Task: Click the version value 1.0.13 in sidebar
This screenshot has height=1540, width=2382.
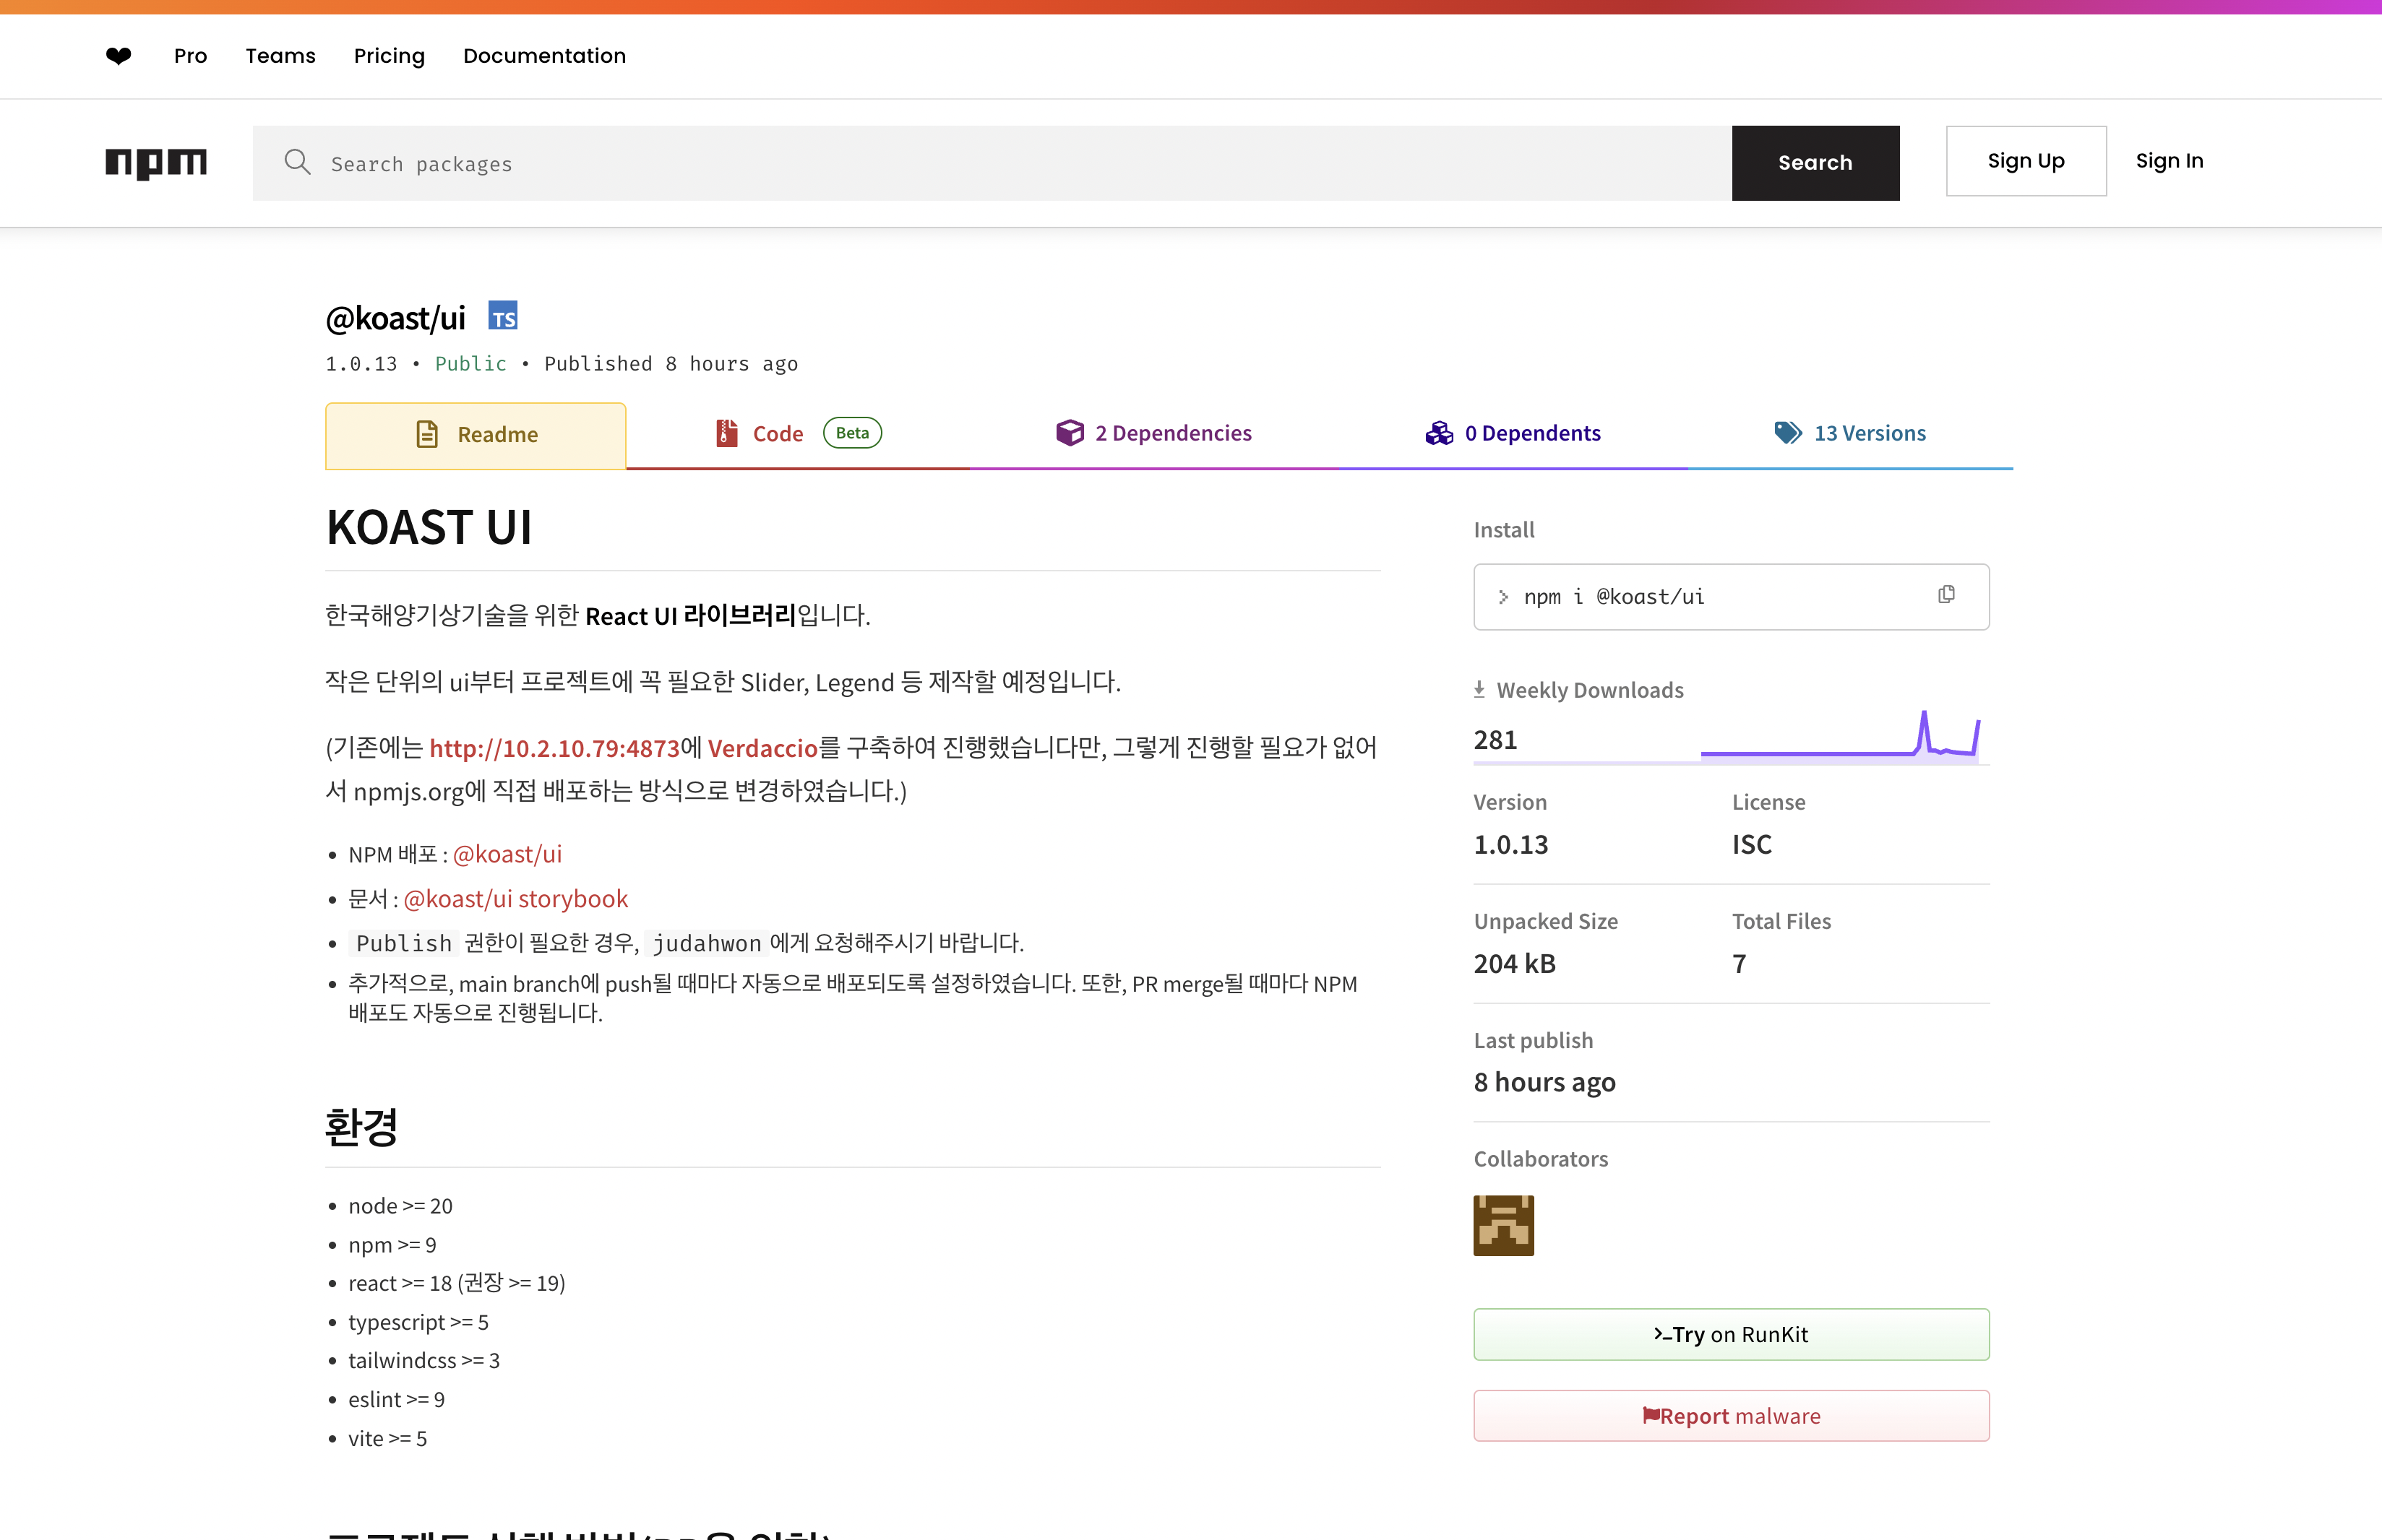Action: [1510, 845]
